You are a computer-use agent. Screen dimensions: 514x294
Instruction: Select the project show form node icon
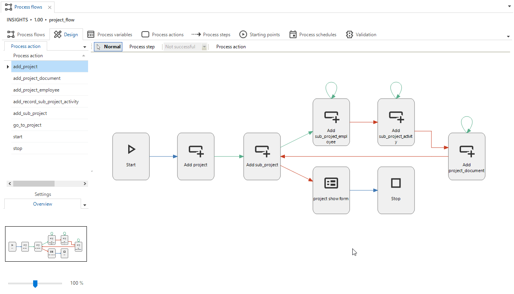[331, 183]
